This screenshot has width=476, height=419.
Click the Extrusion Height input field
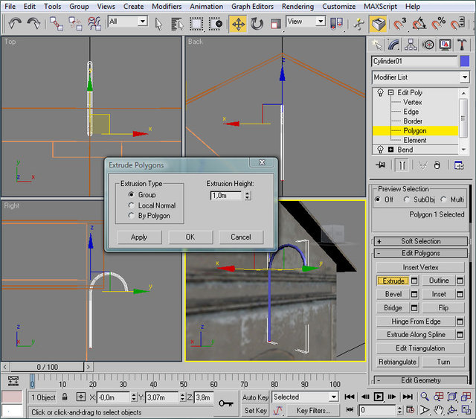(226, 196)
